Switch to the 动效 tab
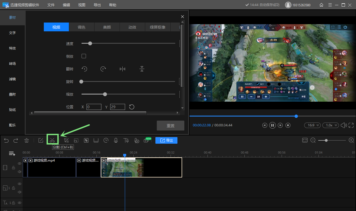 [132, 27]
